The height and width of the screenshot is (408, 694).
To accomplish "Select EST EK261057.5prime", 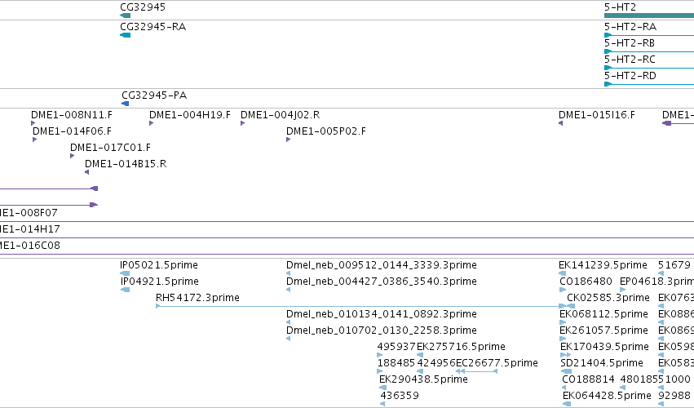I will coord(603,330).
